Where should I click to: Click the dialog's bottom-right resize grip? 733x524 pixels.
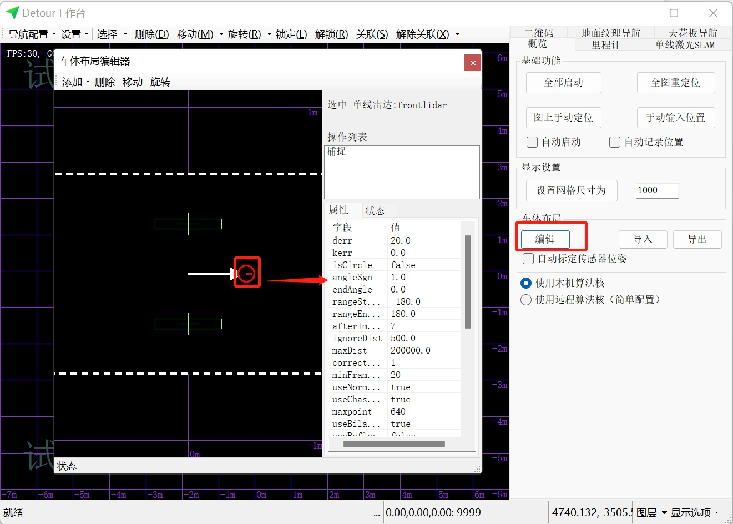pos(477,469)
